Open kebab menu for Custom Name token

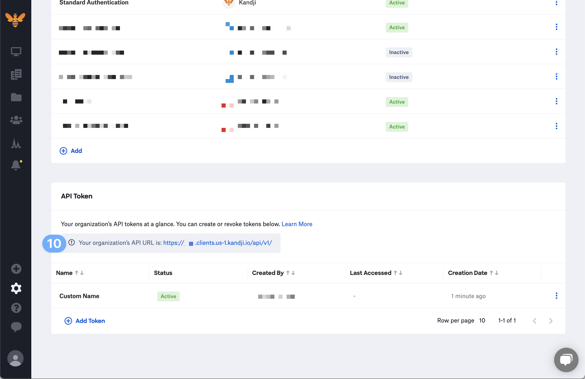pyautogui.click(x=556, y=296)
